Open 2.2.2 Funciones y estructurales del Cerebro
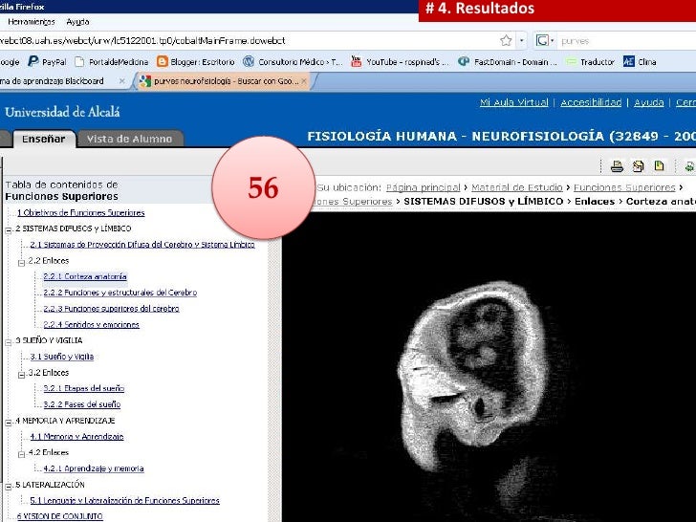The image size is (696, 522). 120,293
